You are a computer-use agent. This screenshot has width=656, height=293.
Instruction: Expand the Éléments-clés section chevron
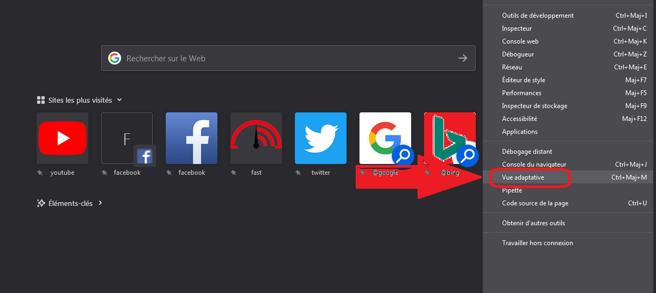[101, 203]
